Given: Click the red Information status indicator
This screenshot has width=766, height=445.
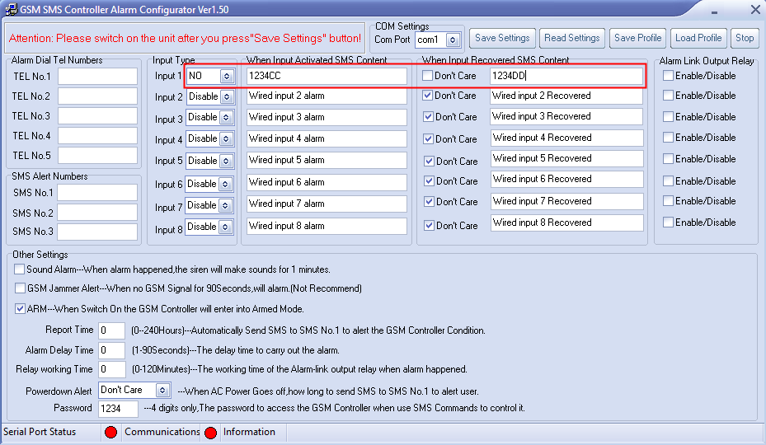Looking at the screenshot, I should pyautogui.click(x=210, y=432).
